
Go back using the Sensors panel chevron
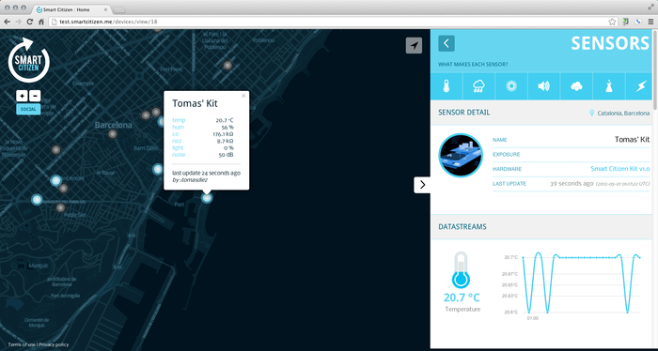pos(446,43)
